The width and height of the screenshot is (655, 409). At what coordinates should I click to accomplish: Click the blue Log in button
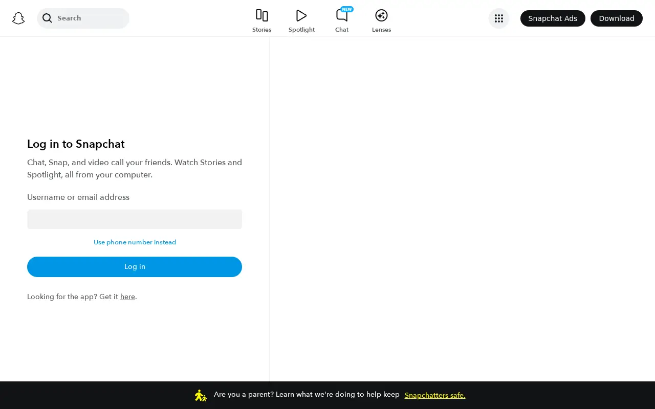pyautogui.click(x=135, y=267)
